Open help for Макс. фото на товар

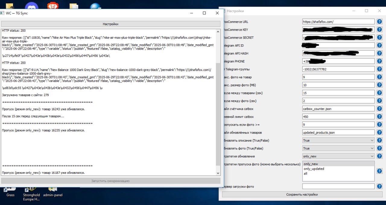pos(379,77)
